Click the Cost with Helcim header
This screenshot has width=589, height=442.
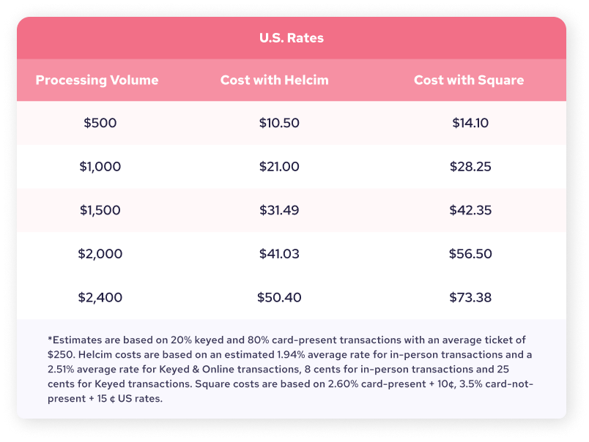pyautogui.click(x=275, y=80)
